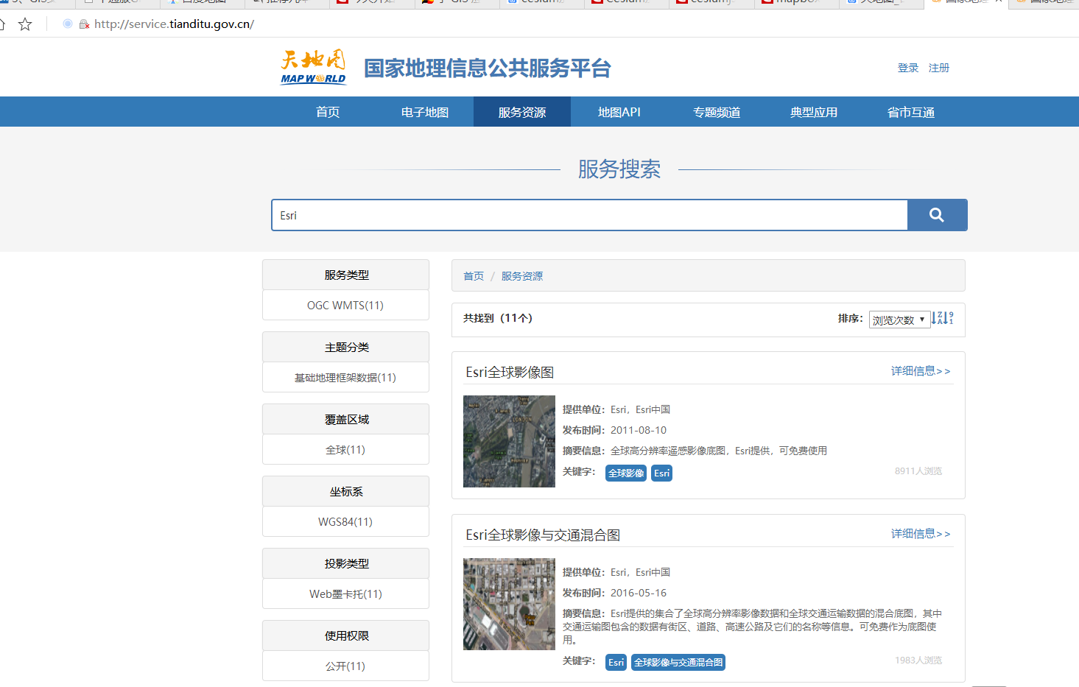Click the search magnifier button
Screen dimensions: 1079x687
[x=937, y=215]
